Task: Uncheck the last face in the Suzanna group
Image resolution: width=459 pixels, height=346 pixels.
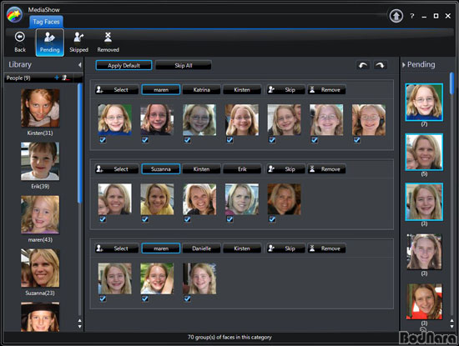Action: click(272, 219)
